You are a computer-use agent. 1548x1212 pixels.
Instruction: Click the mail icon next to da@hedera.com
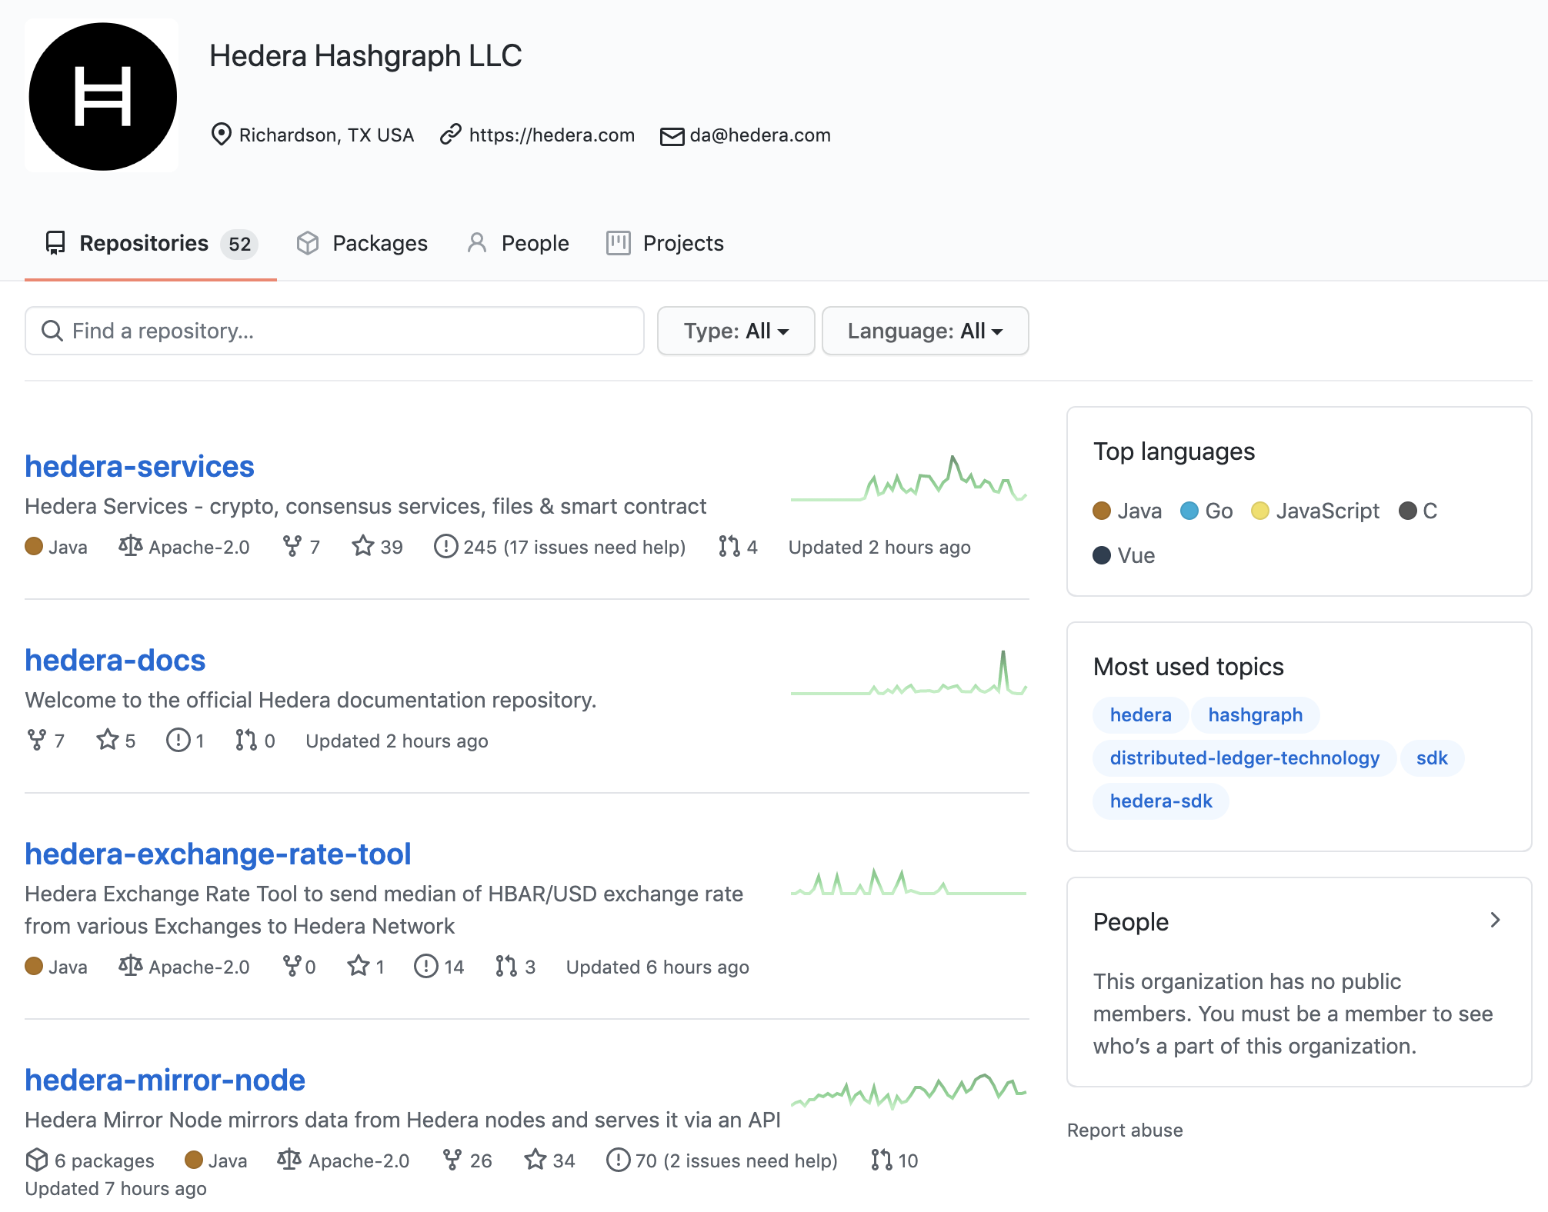672,136
